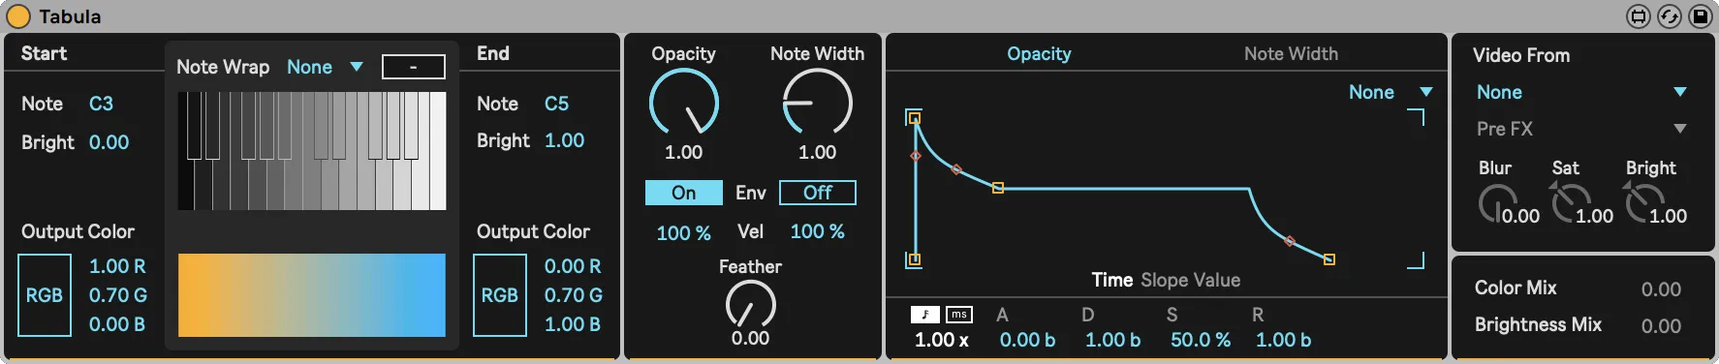Toggle the Opacity envelope On button
Viewport: 1719px width, 364px height.
[x=684, y=193]
